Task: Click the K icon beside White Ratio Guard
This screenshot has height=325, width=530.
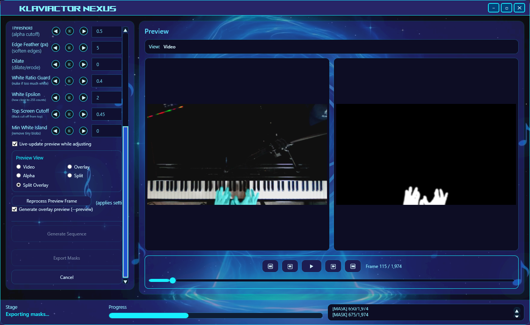Action: click(x=69, y=81)
